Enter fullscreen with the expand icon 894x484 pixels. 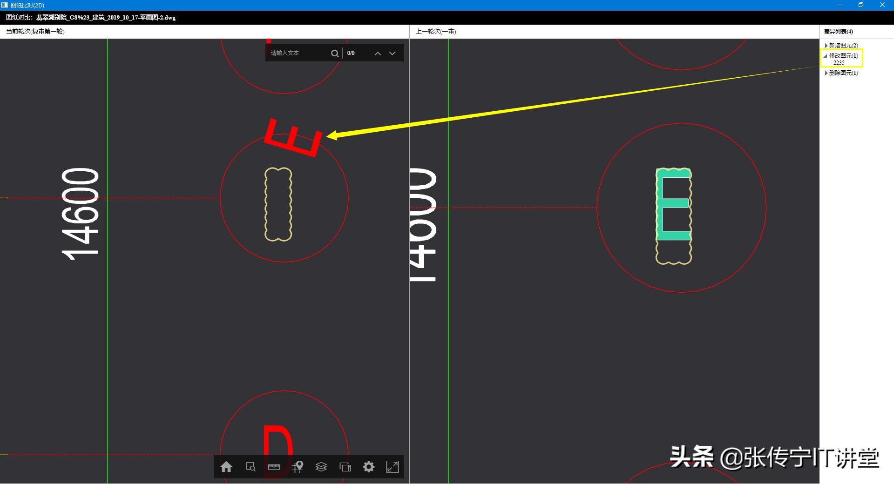[393, 467]
